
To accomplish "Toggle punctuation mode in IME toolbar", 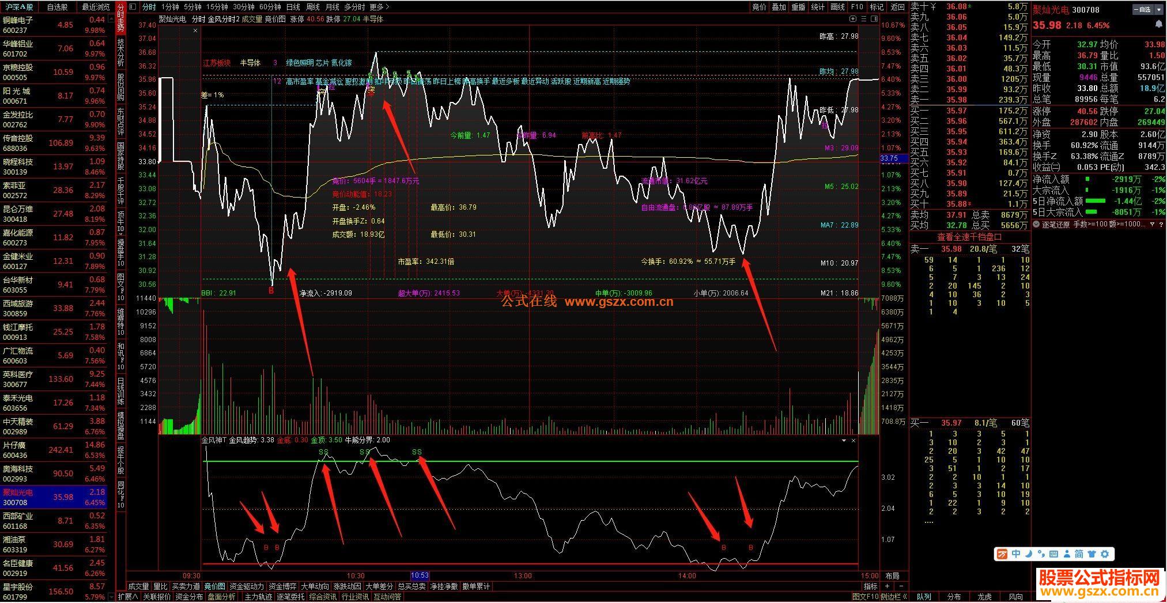I will coord(1041,554).
